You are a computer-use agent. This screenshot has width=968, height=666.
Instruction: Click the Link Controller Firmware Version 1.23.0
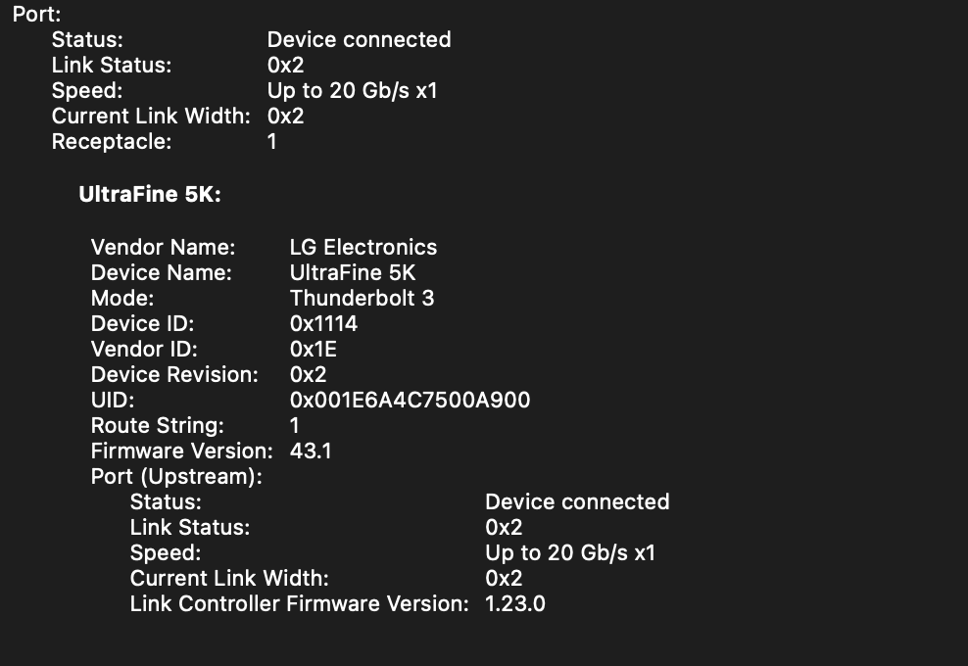[x=515, y=603]
